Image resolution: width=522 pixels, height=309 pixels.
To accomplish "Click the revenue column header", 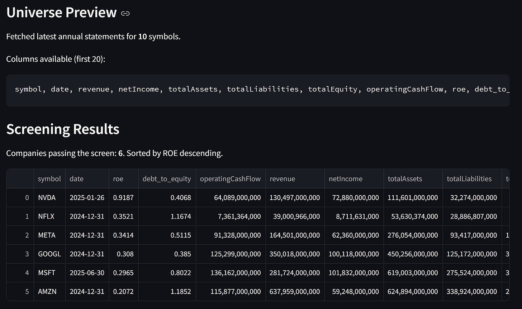I will pyautogui.click(x=295, y=179).
